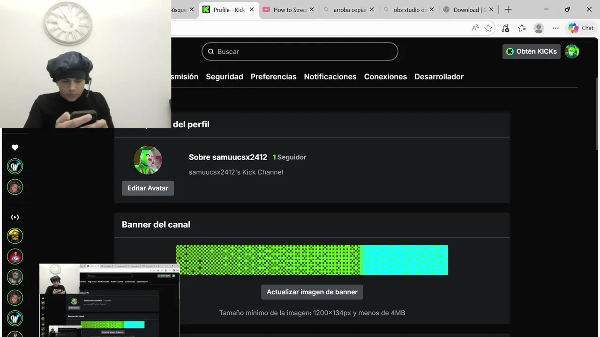
Task: Open the browser three-dot settings menu
Action: pyautogui.click(x=555, y=28)
